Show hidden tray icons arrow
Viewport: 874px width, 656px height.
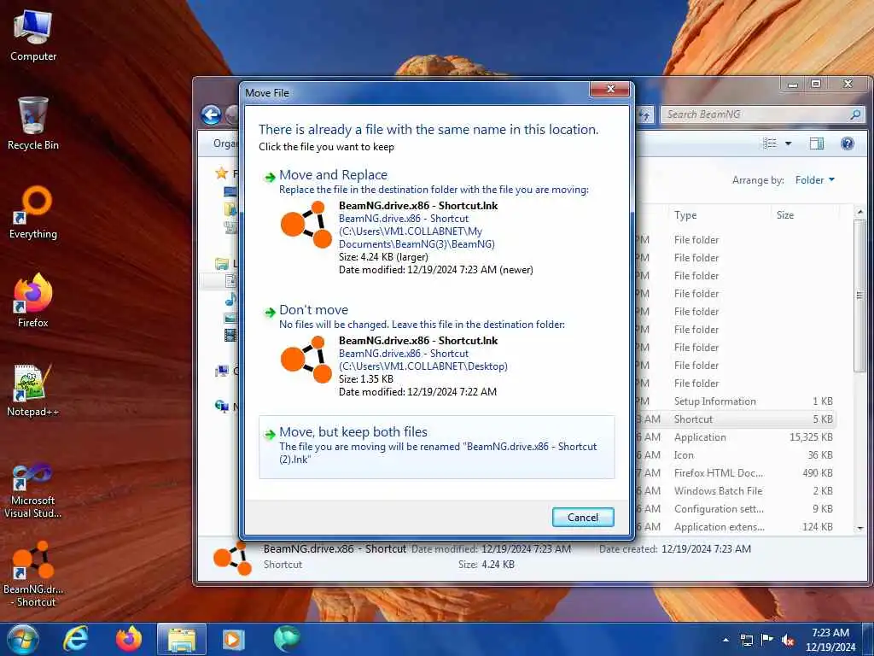(x=725, y=640)
